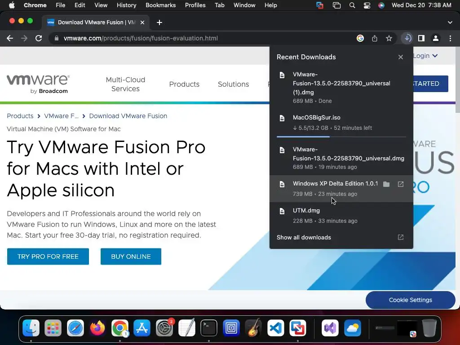Image resolution: width=460 pixels, height=345 pixels.
Task: Open Windows XP Delta Edition file externally
Action: click(x=400, y=184)
